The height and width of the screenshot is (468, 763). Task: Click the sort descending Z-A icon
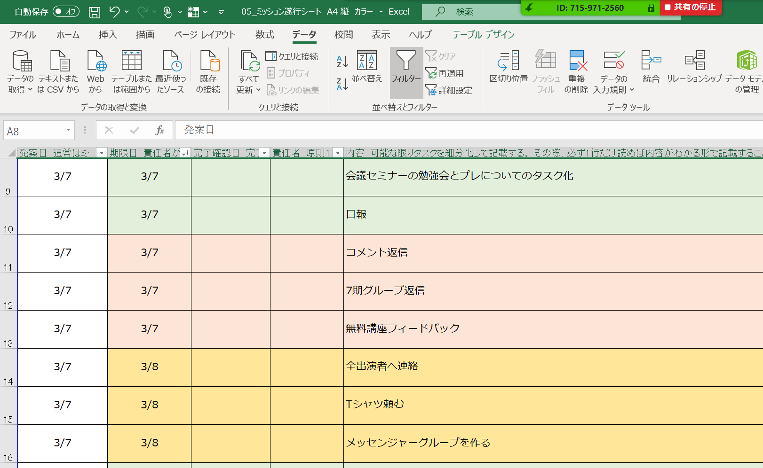point(342,84)
